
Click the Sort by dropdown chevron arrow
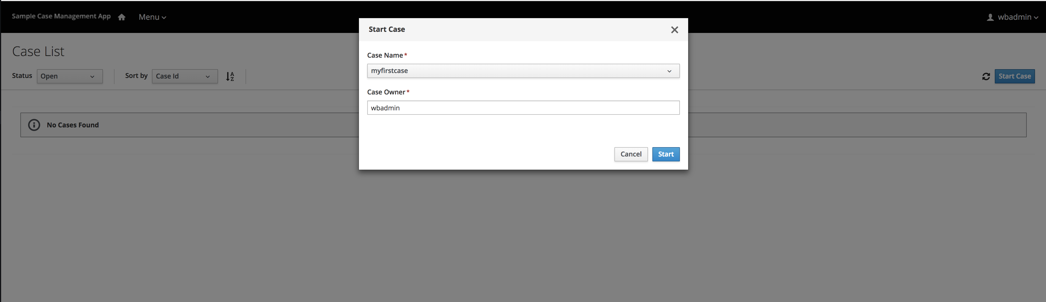(208, 77)
